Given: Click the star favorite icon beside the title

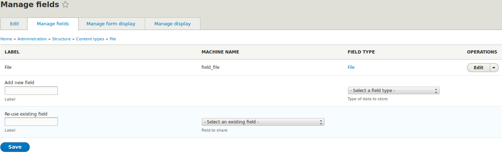Looking at the screenshot, I should 65,5.
